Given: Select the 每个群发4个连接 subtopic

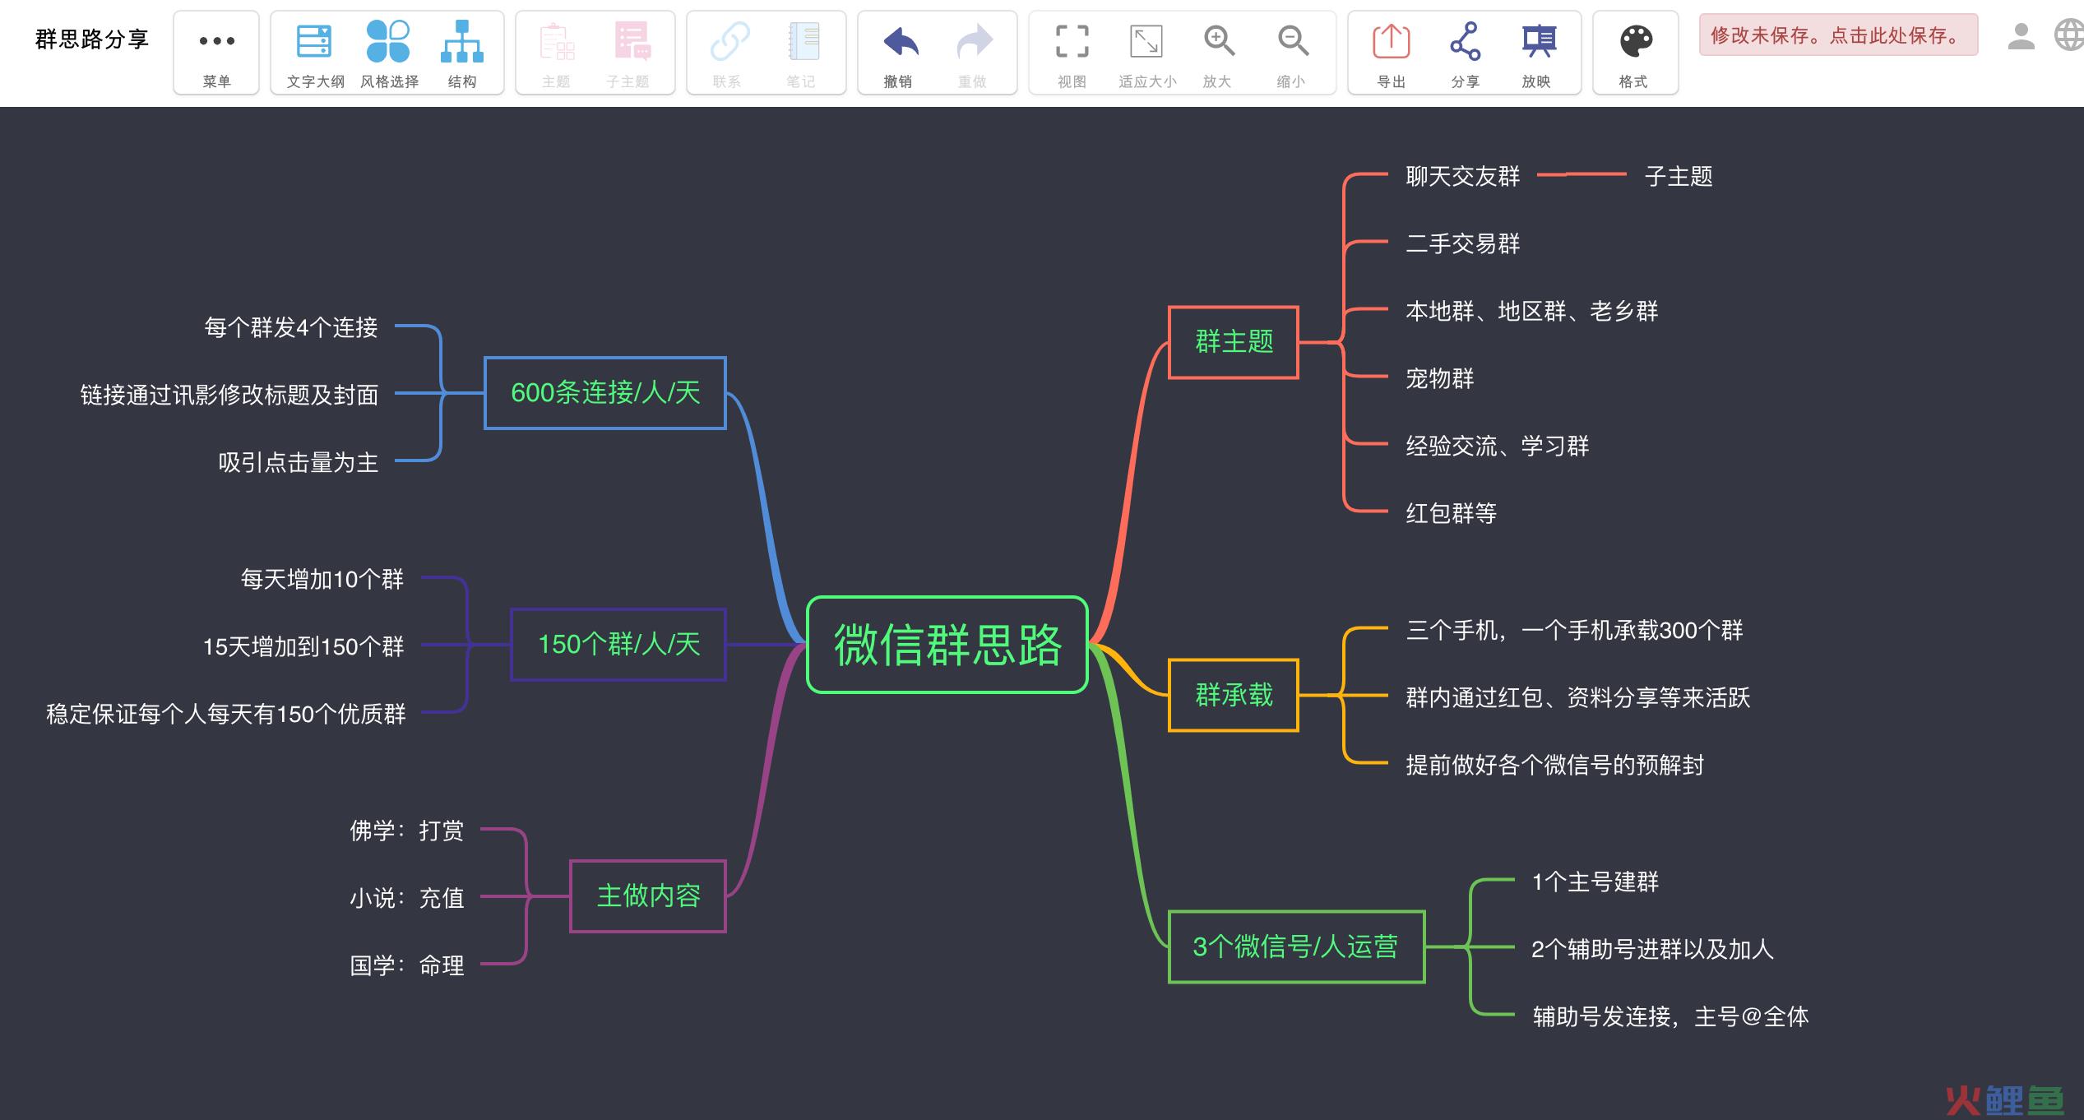Looking at the screenshot, I should click(291, 327).
